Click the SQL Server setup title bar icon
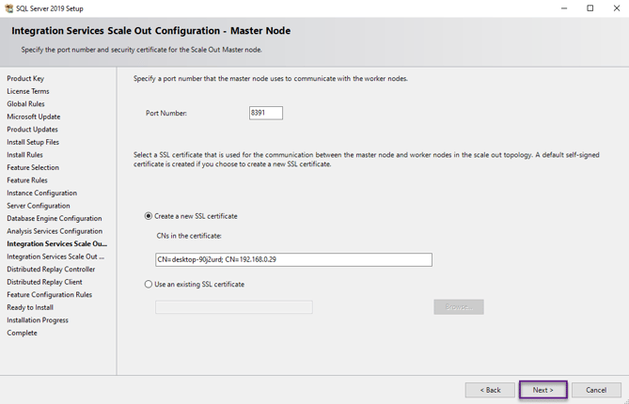 tap(8, 8)
